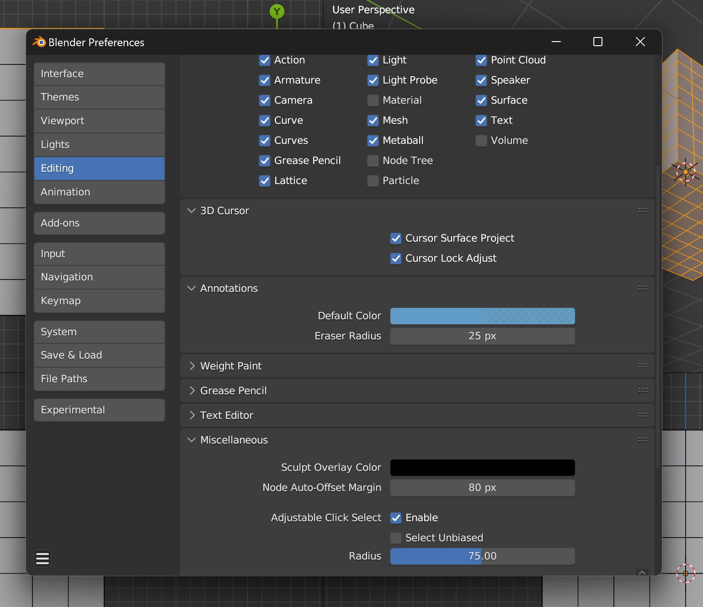Grab the 3D Cursor panel drag handle
The image size is (703, 607).
(643, 211)
